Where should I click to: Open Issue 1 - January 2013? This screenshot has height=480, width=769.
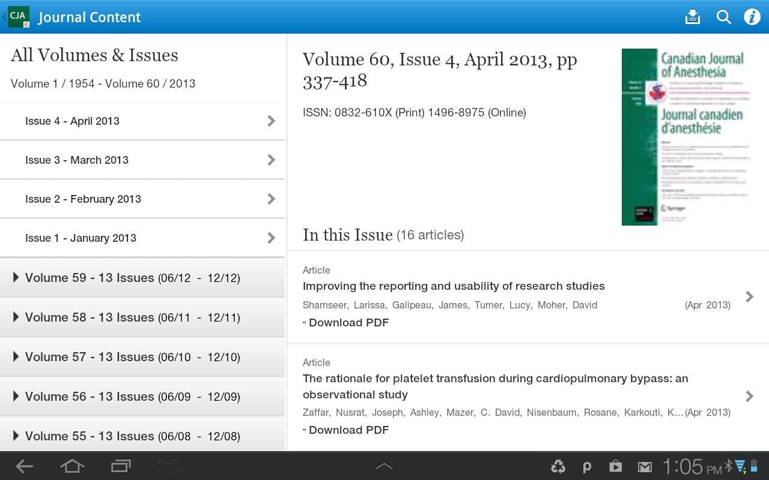click(142, 238)
